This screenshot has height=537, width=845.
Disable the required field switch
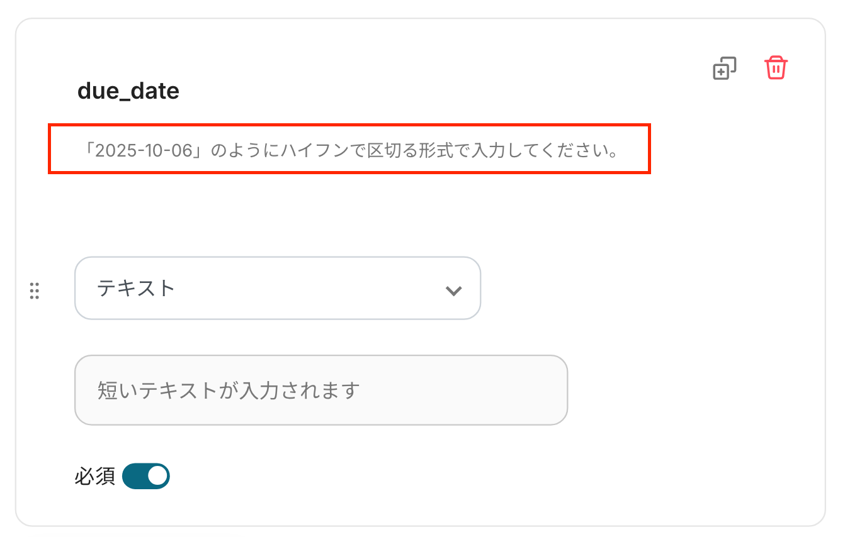(146, 477)
